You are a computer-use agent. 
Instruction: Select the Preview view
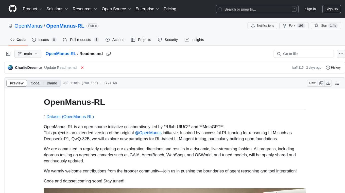[x=17, y=83]
